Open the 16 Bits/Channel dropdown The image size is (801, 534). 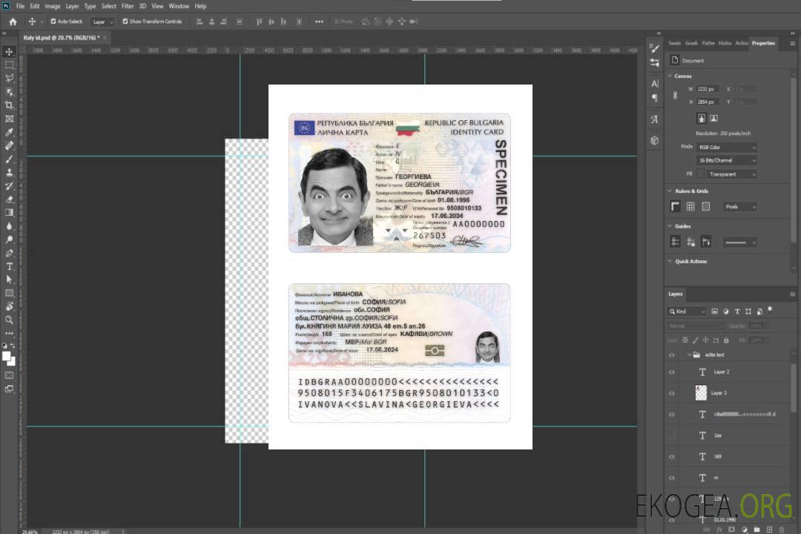tap(726, 160)
